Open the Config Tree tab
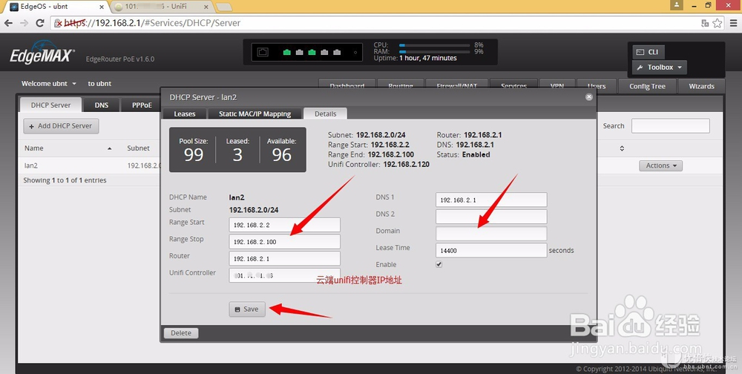742x374 pixels. click(x=647, y=86)
